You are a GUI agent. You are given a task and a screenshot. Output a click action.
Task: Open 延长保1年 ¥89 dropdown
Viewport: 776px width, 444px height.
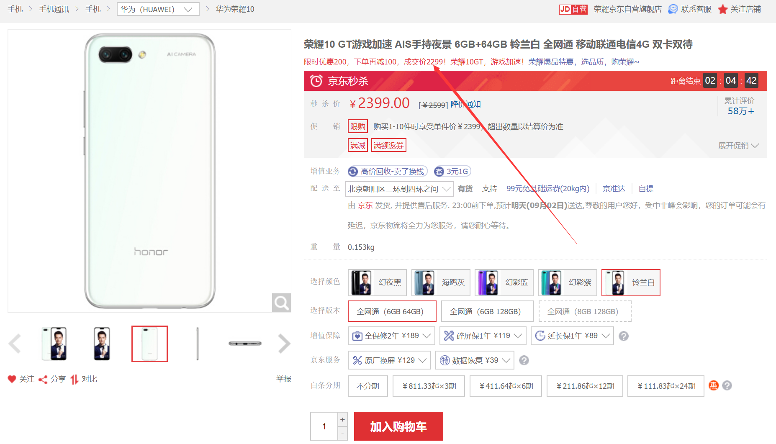572,336
